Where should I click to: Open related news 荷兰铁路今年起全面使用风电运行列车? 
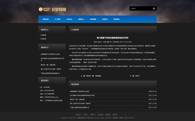coord(82,95)
